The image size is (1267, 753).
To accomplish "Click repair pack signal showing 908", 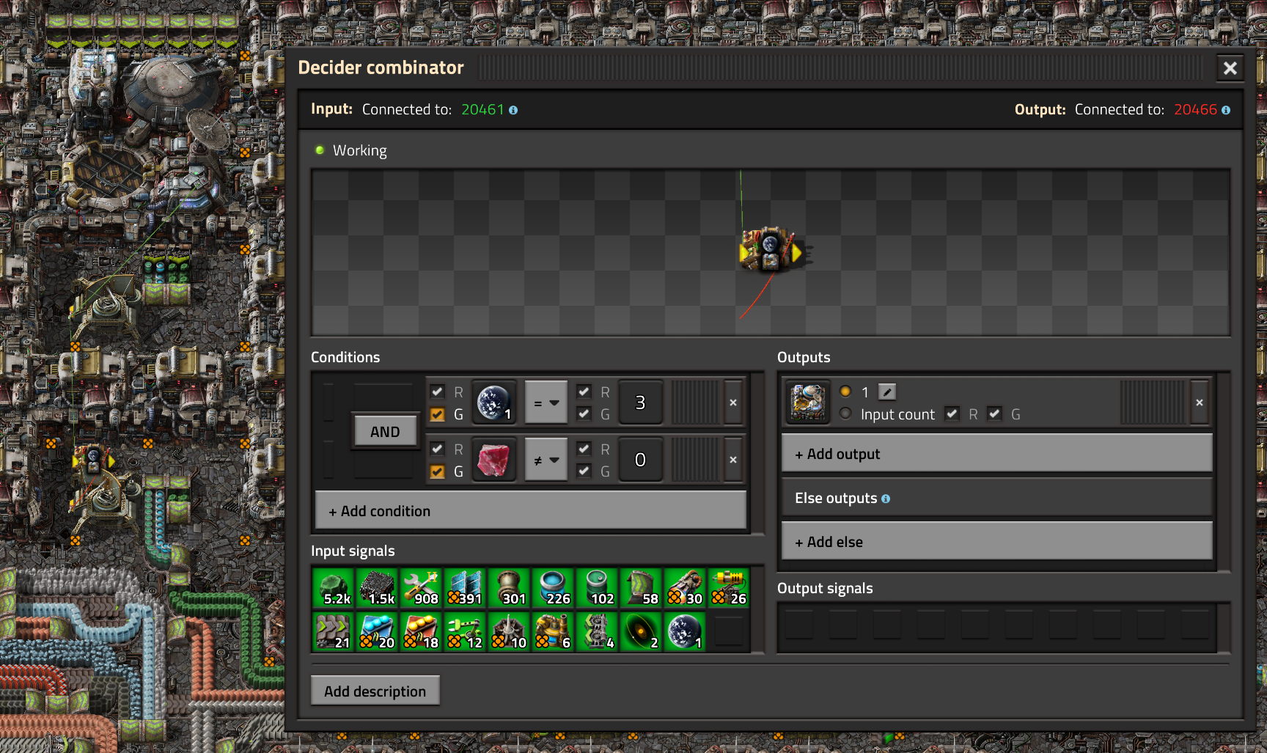I will pos(421,588).
